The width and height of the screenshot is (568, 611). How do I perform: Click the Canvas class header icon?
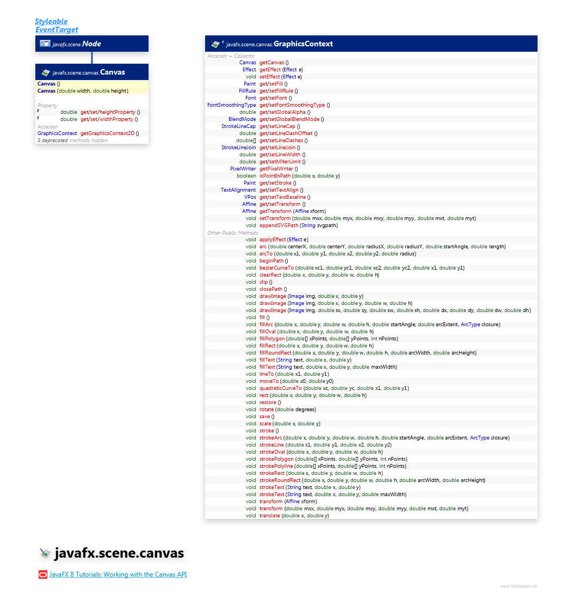point(45,72)
